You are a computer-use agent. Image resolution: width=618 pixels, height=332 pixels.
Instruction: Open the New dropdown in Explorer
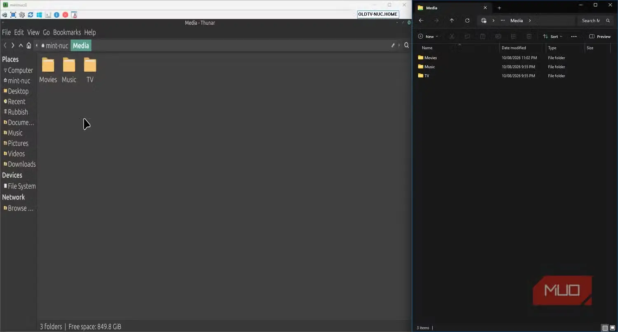[428, 37]
